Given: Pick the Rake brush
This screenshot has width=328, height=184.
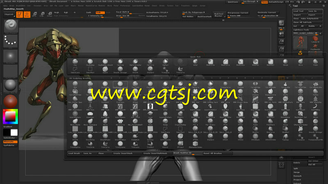Looking at the screenshot, I should pos(315,122).
